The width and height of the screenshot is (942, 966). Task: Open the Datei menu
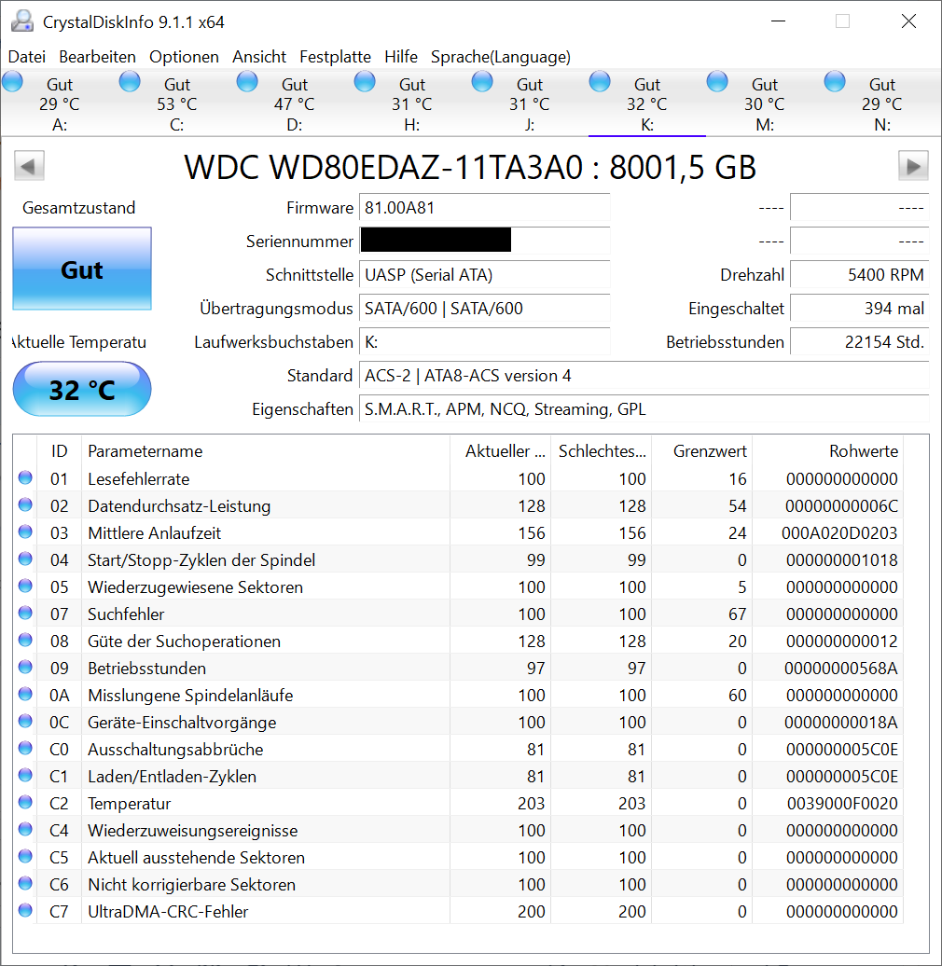[x=26, y=57]
